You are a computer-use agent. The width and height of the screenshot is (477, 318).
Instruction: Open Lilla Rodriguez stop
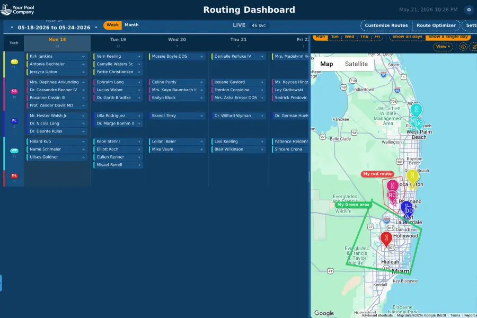tap(118, 116)
